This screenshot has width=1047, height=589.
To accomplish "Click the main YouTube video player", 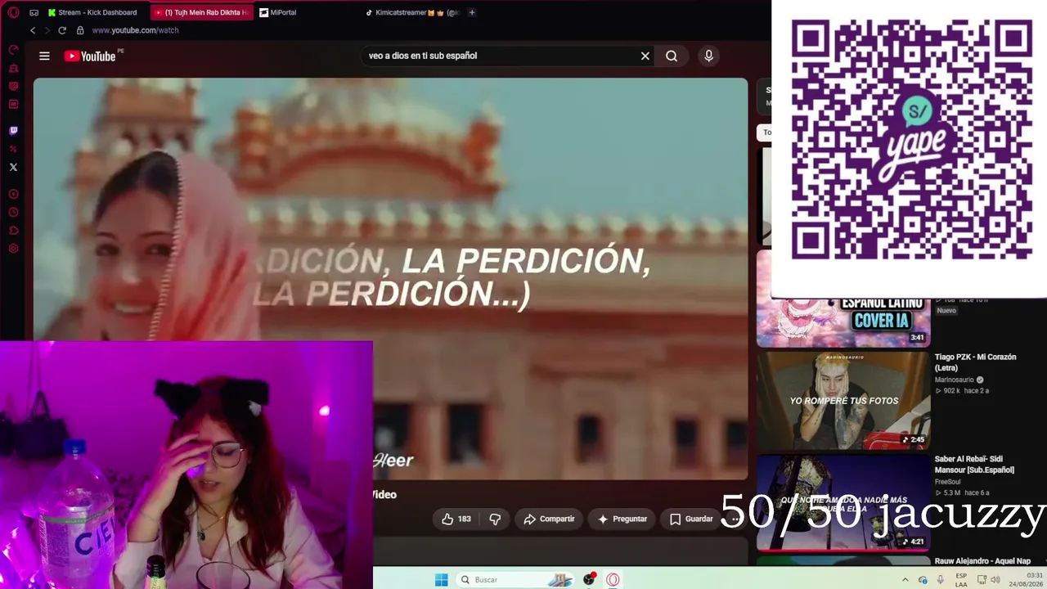I will click(x=390, y=278).
